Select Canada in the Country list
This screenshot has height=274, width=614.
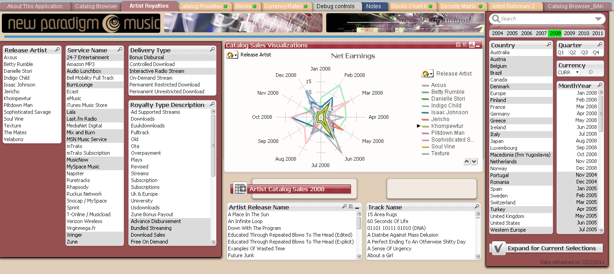point(521,80)
